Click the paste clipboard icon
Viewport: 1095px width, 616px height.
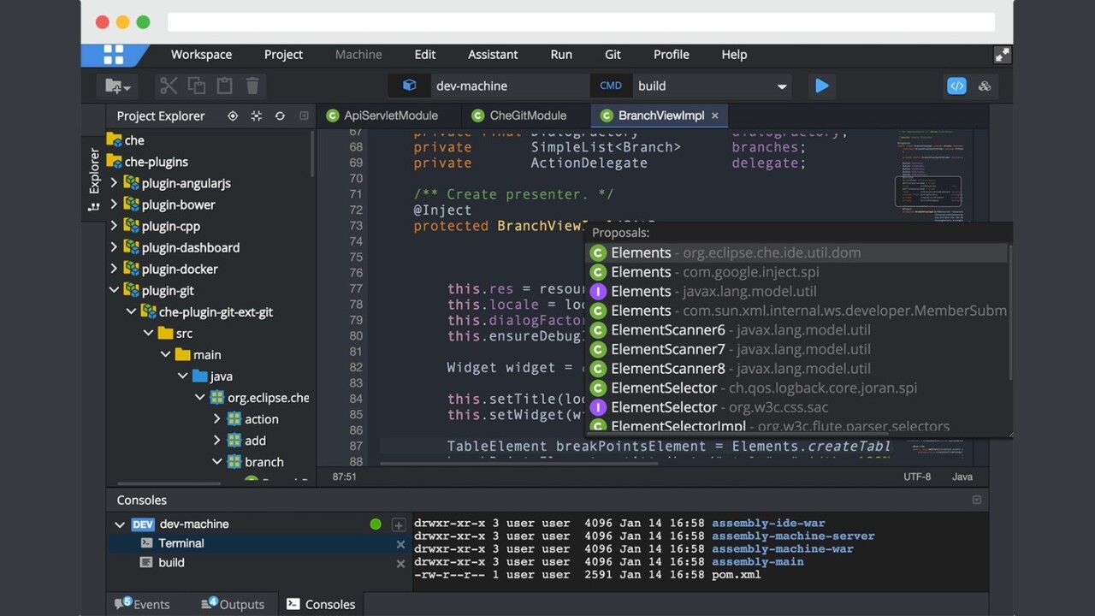click(x=224, y=86)
